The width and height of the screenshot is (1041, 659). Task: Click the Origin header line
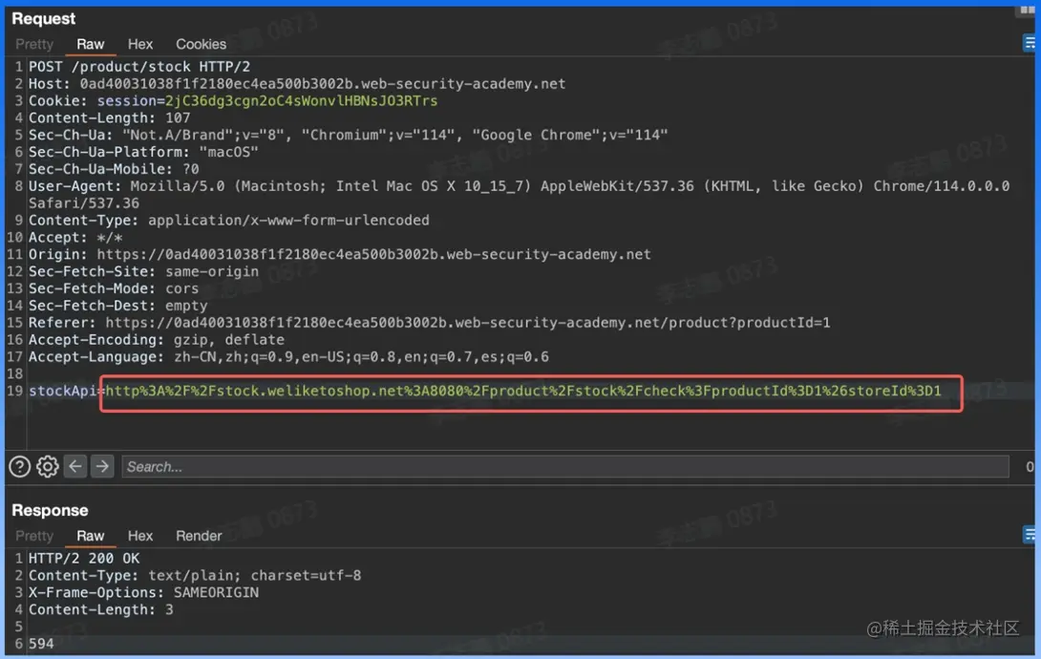(340, 254)
